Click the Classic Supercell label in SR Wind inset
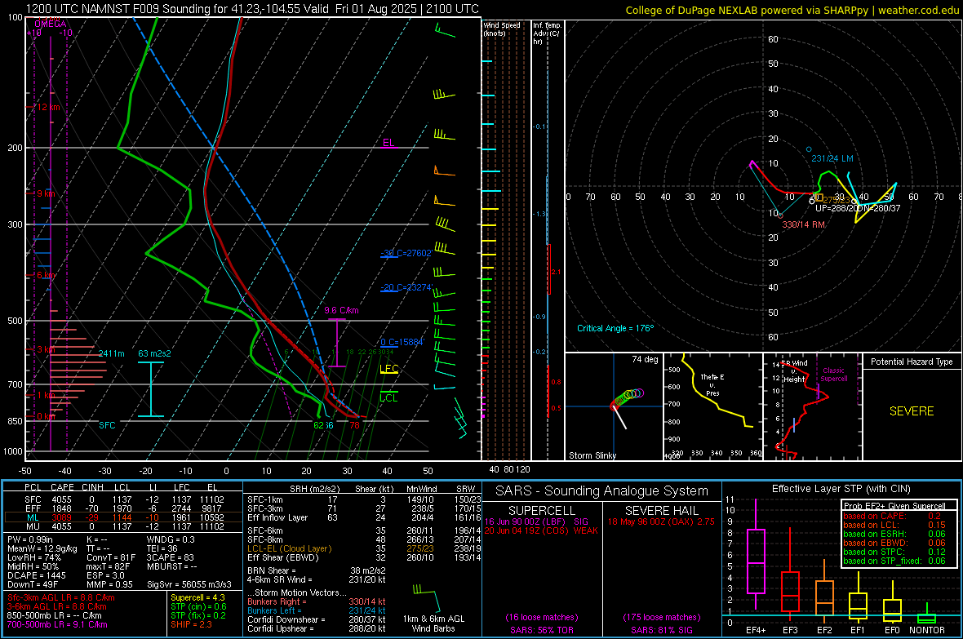The height and width of the screenshot is (639, 963). (834, 375)
